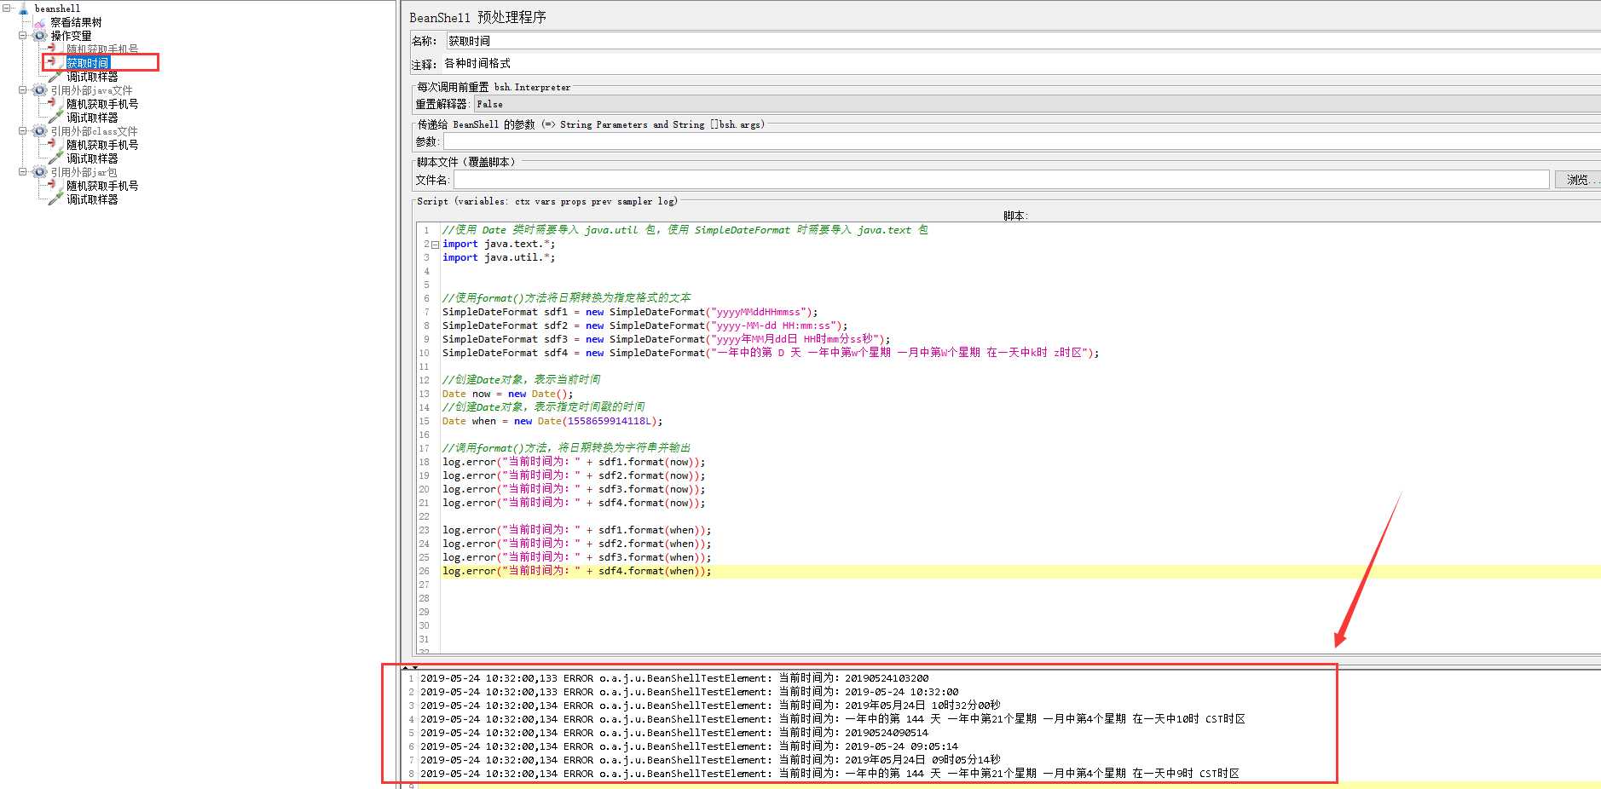Screen dimensions: 1601x789
Task: Click the line with Date(1558659914118L)
Action: [x=552, y=421]
